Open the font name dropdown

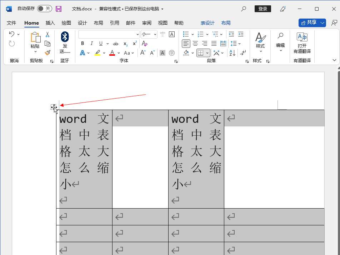[137, 35]
